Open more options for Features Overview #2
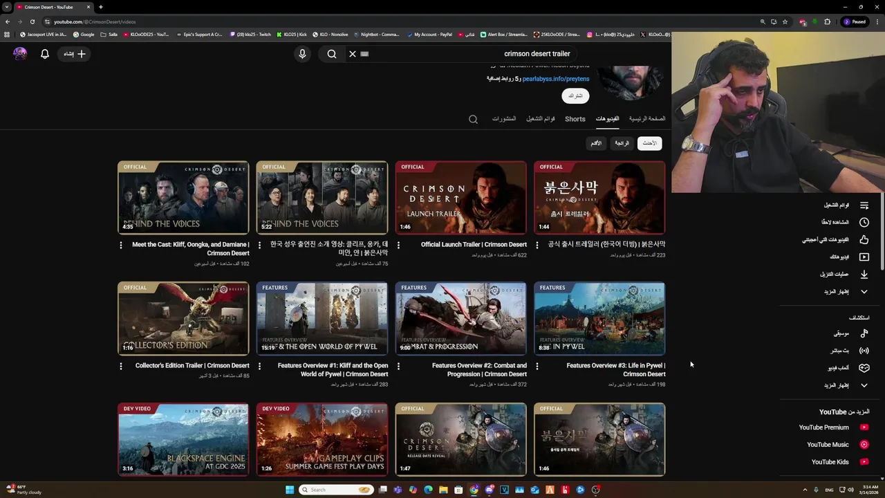Image resolution: width=885 pixels, height=498 pixels. 398,366
